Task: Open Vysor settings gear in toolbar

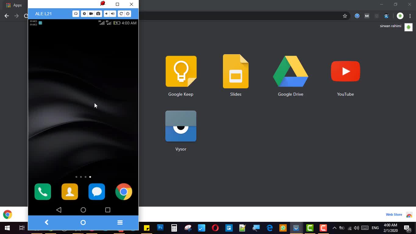Action: pyautogui.click(x=84, y=14)
